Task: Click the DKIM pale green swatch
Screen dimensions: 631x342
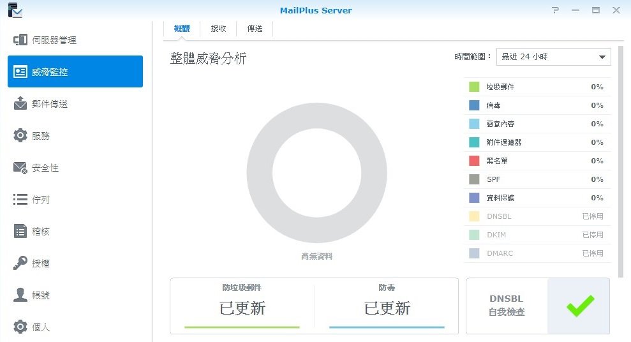Action: coord(474,235)
